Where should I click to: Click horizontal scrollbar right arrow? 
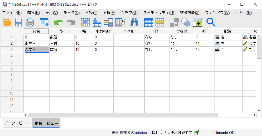pos(255,115)
